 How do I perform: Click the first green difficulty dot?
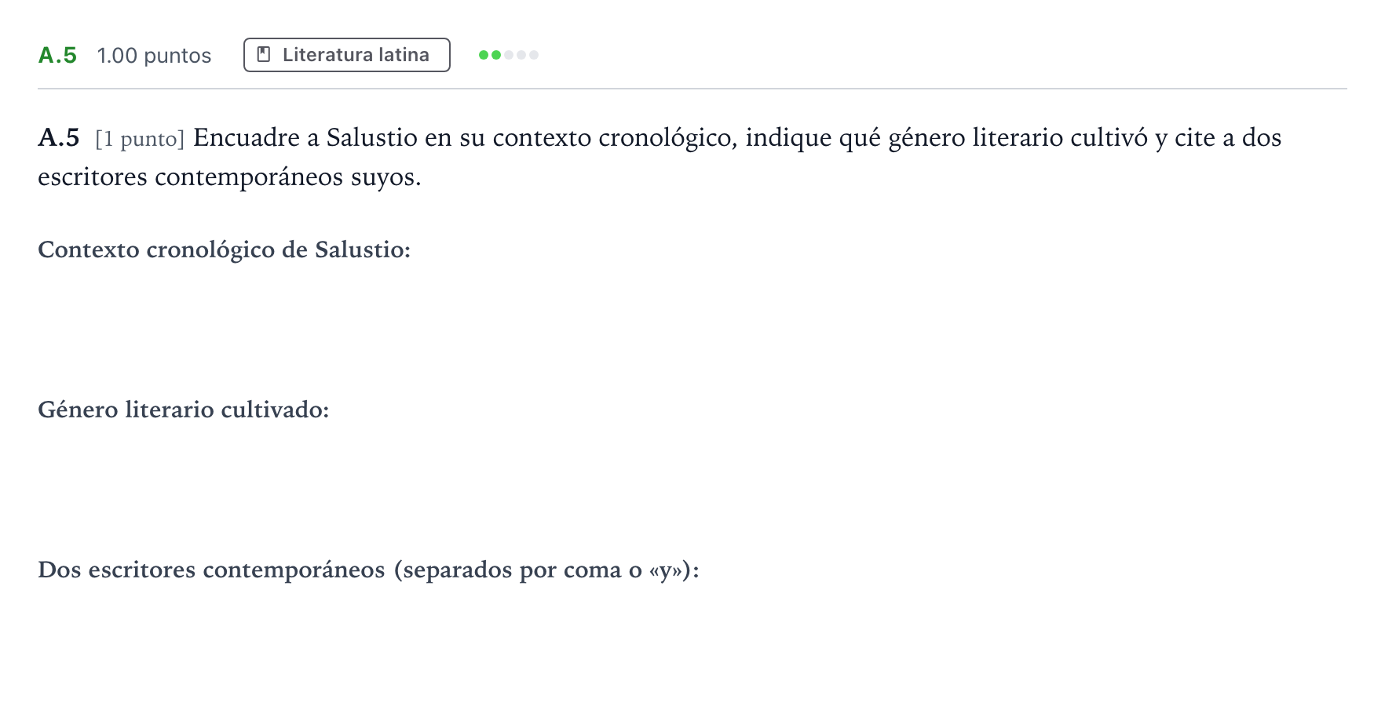click(x=484, y=55)
